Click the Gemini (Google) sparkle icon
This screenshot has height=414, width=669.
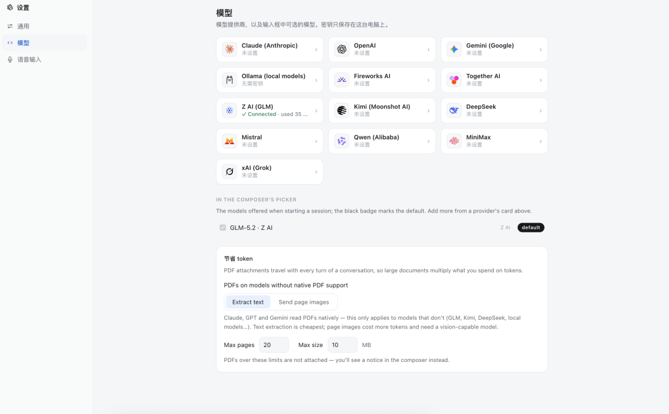tap(454, 49)
